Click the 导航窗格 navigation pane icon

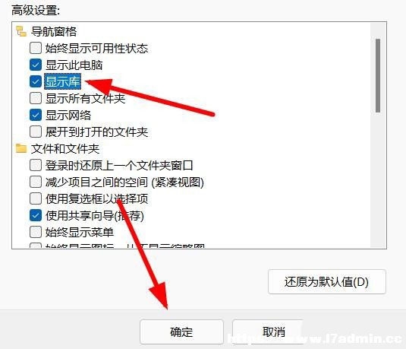click(x=21, y=31)
